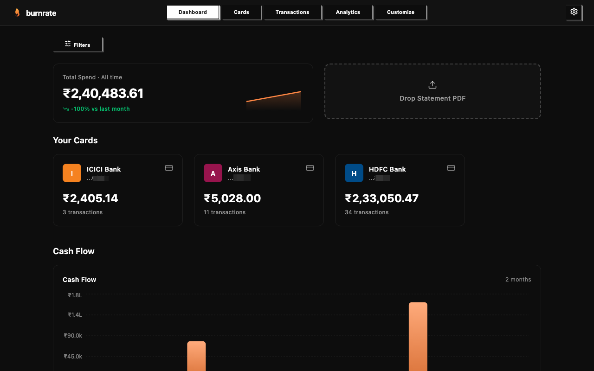This screenshot has height=371, width=594.
Task: Click the credit card icon on the HDFC Bank card
Action: 451,167
